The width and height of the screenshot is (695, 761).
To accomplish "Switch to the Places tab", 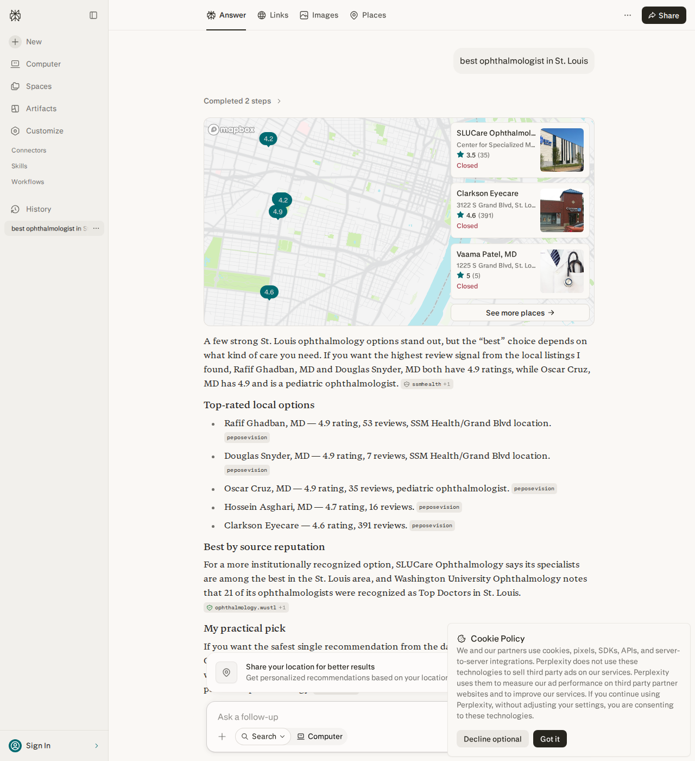I will [368, 15].
